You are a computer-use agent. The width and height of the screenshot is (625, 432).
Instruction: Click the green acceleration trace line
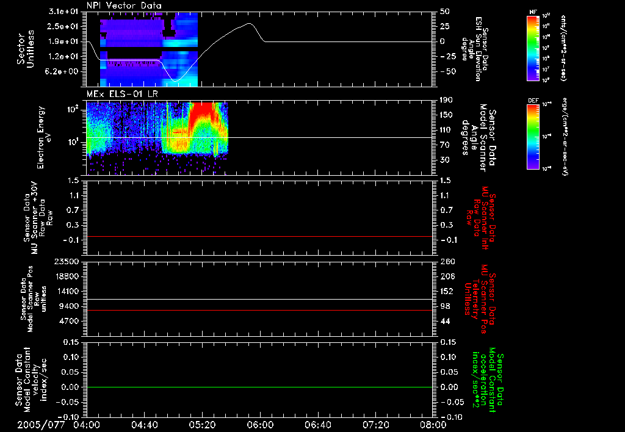coord(259,387)
